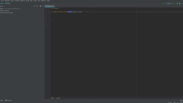
Task: Run Main with the green play icon
Action: [174, 3]
